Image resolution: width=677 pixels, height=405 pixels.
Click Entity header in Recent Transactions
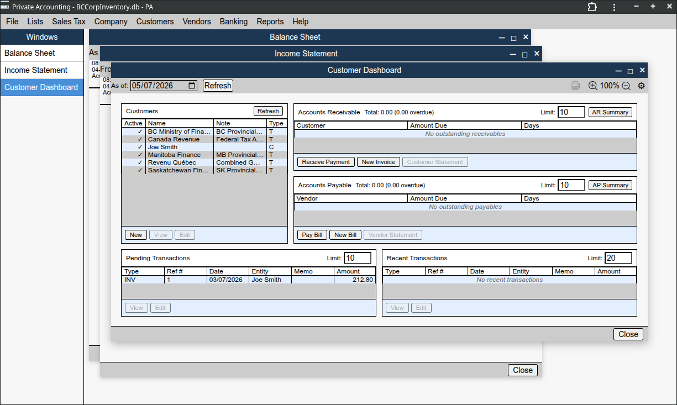tap(531, 271)
